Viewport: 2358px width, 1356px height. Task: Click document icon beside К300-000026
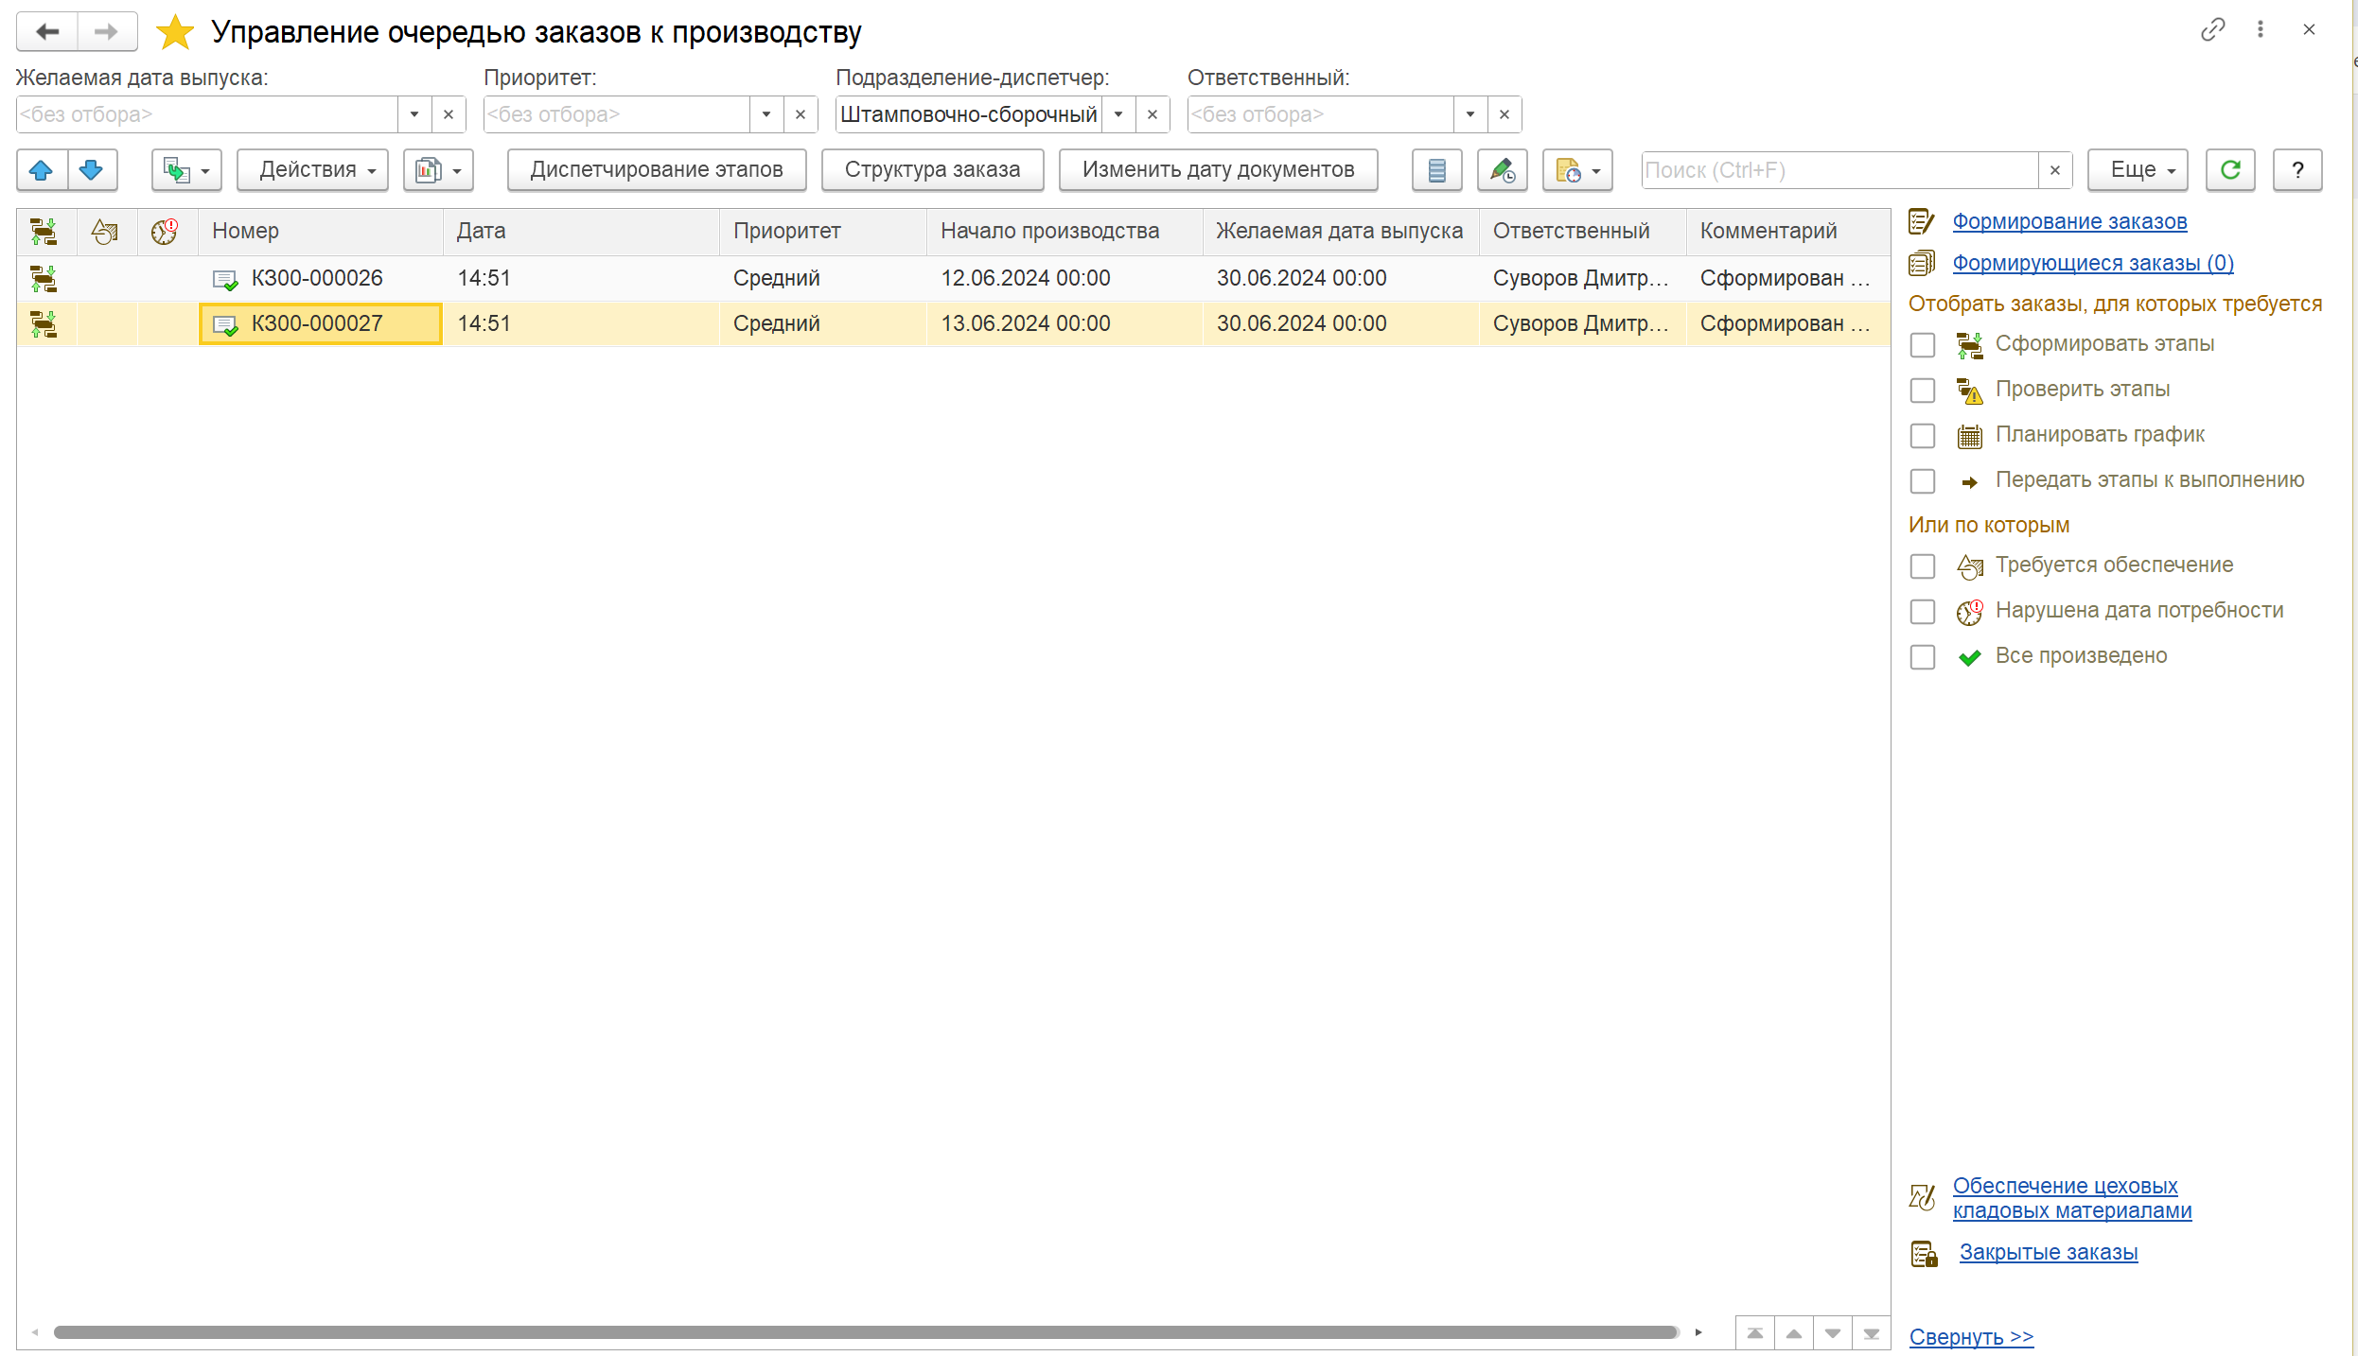coord(225,280)
